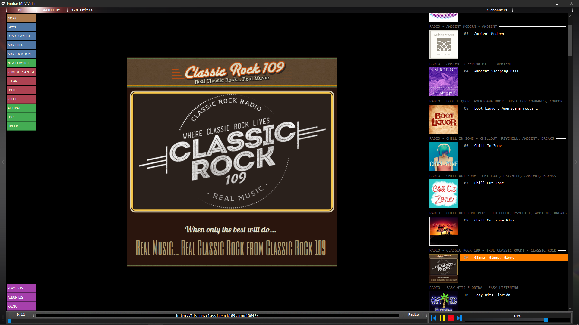Image resolution: width=579 pixels, height=325 pixels.
Task: Switch to the RADIO view
Action: 21,306
